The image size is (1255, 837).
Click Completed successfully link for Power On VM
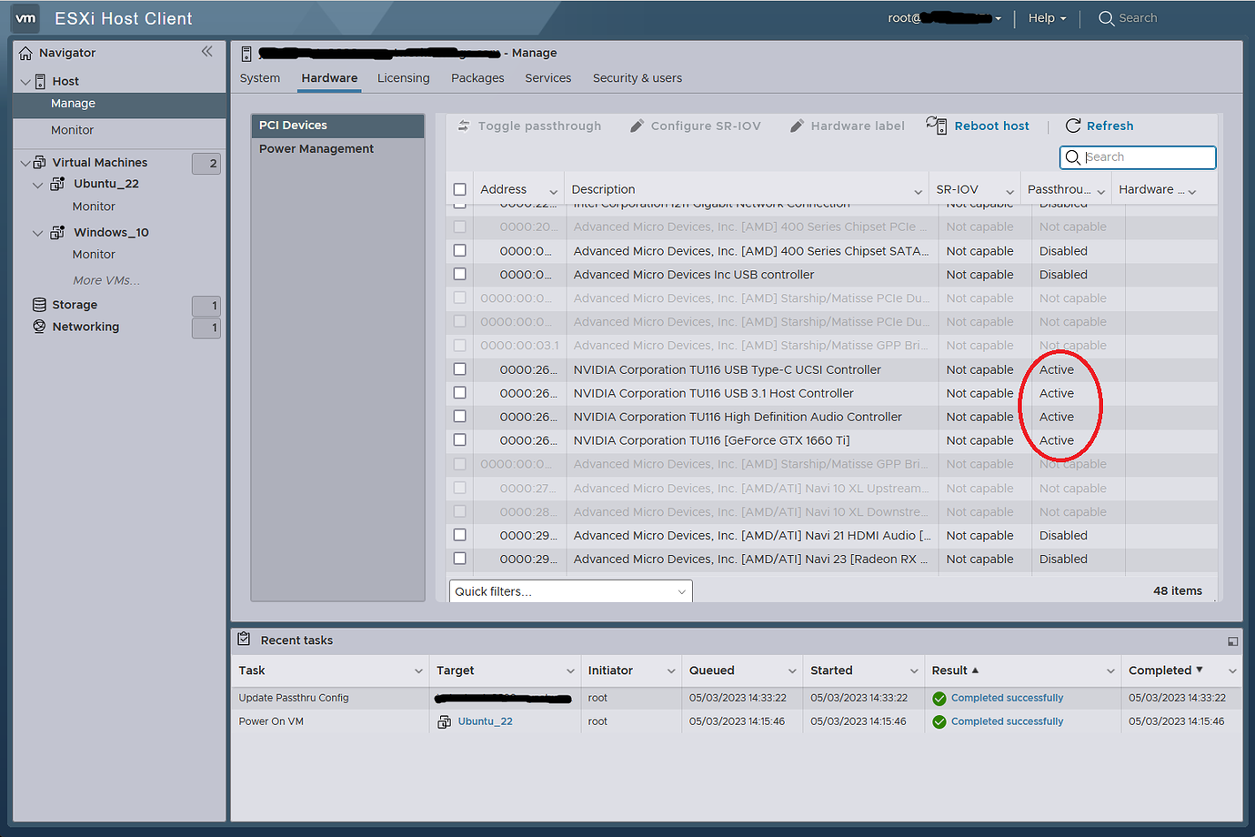coord(1008,721)
